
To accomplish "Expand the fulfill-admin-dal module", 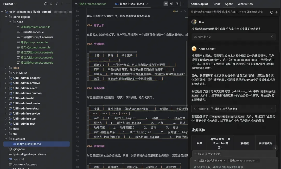I will pos(6,98).
